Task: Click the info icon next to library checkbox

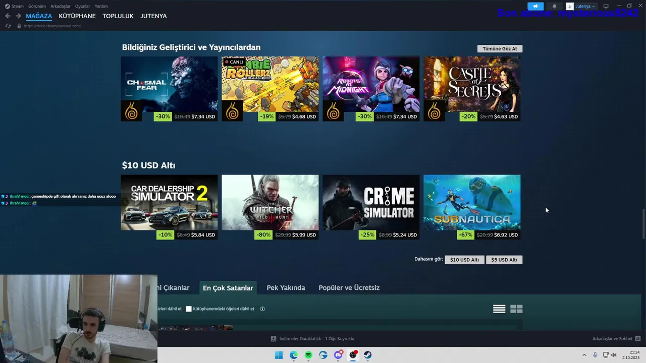Action: [262, 309]
